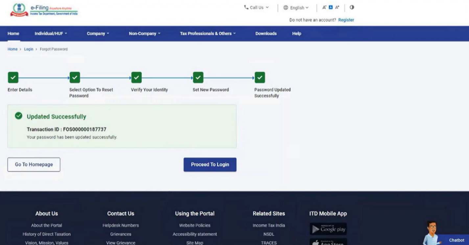Toggle the high contrast mode icon
This screenshot has width=469, height=245.
(352, 8)
